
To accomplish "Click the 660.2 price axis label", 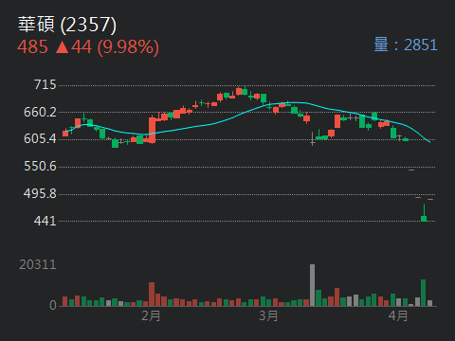I will pyautogui.click(x=40, y=112).
